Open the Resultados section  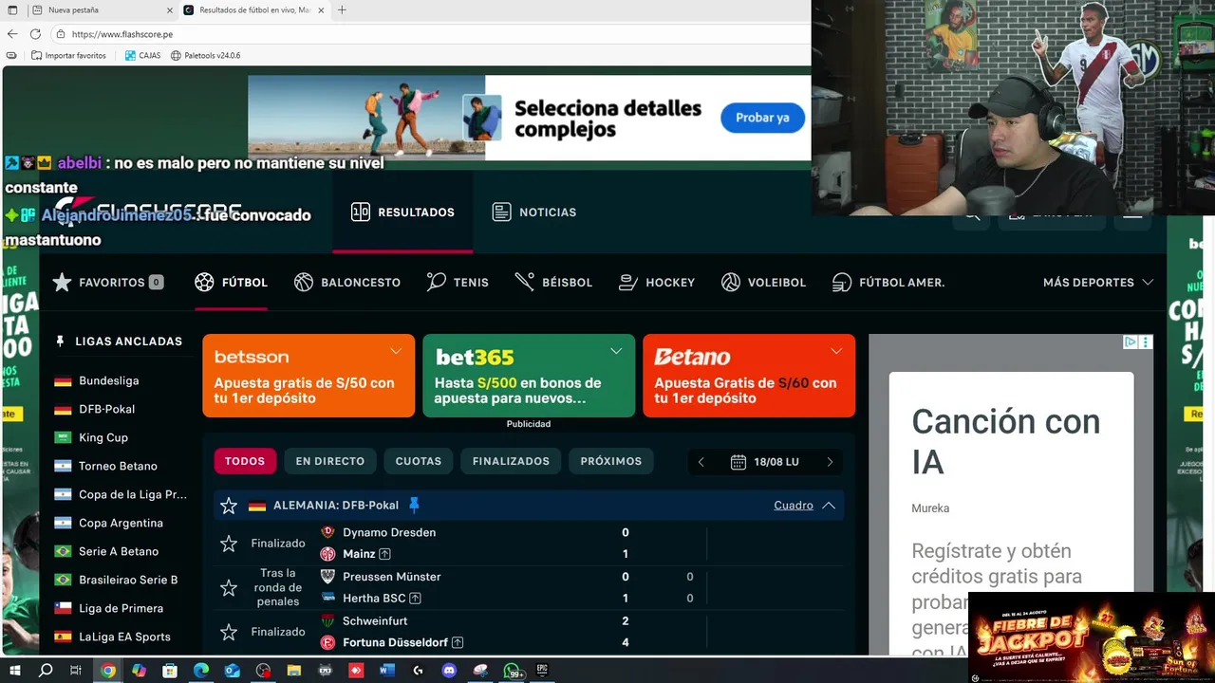[x=402, y=212]
